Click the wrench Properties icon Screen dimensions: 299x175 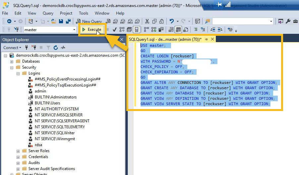288,21
